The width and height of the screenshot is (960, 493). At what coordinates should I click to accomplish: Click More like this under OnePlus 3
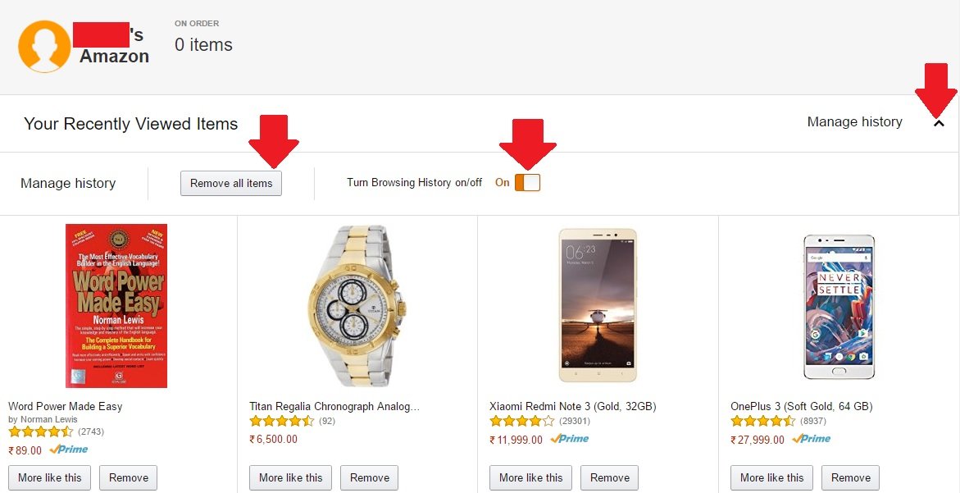(772, 477)
